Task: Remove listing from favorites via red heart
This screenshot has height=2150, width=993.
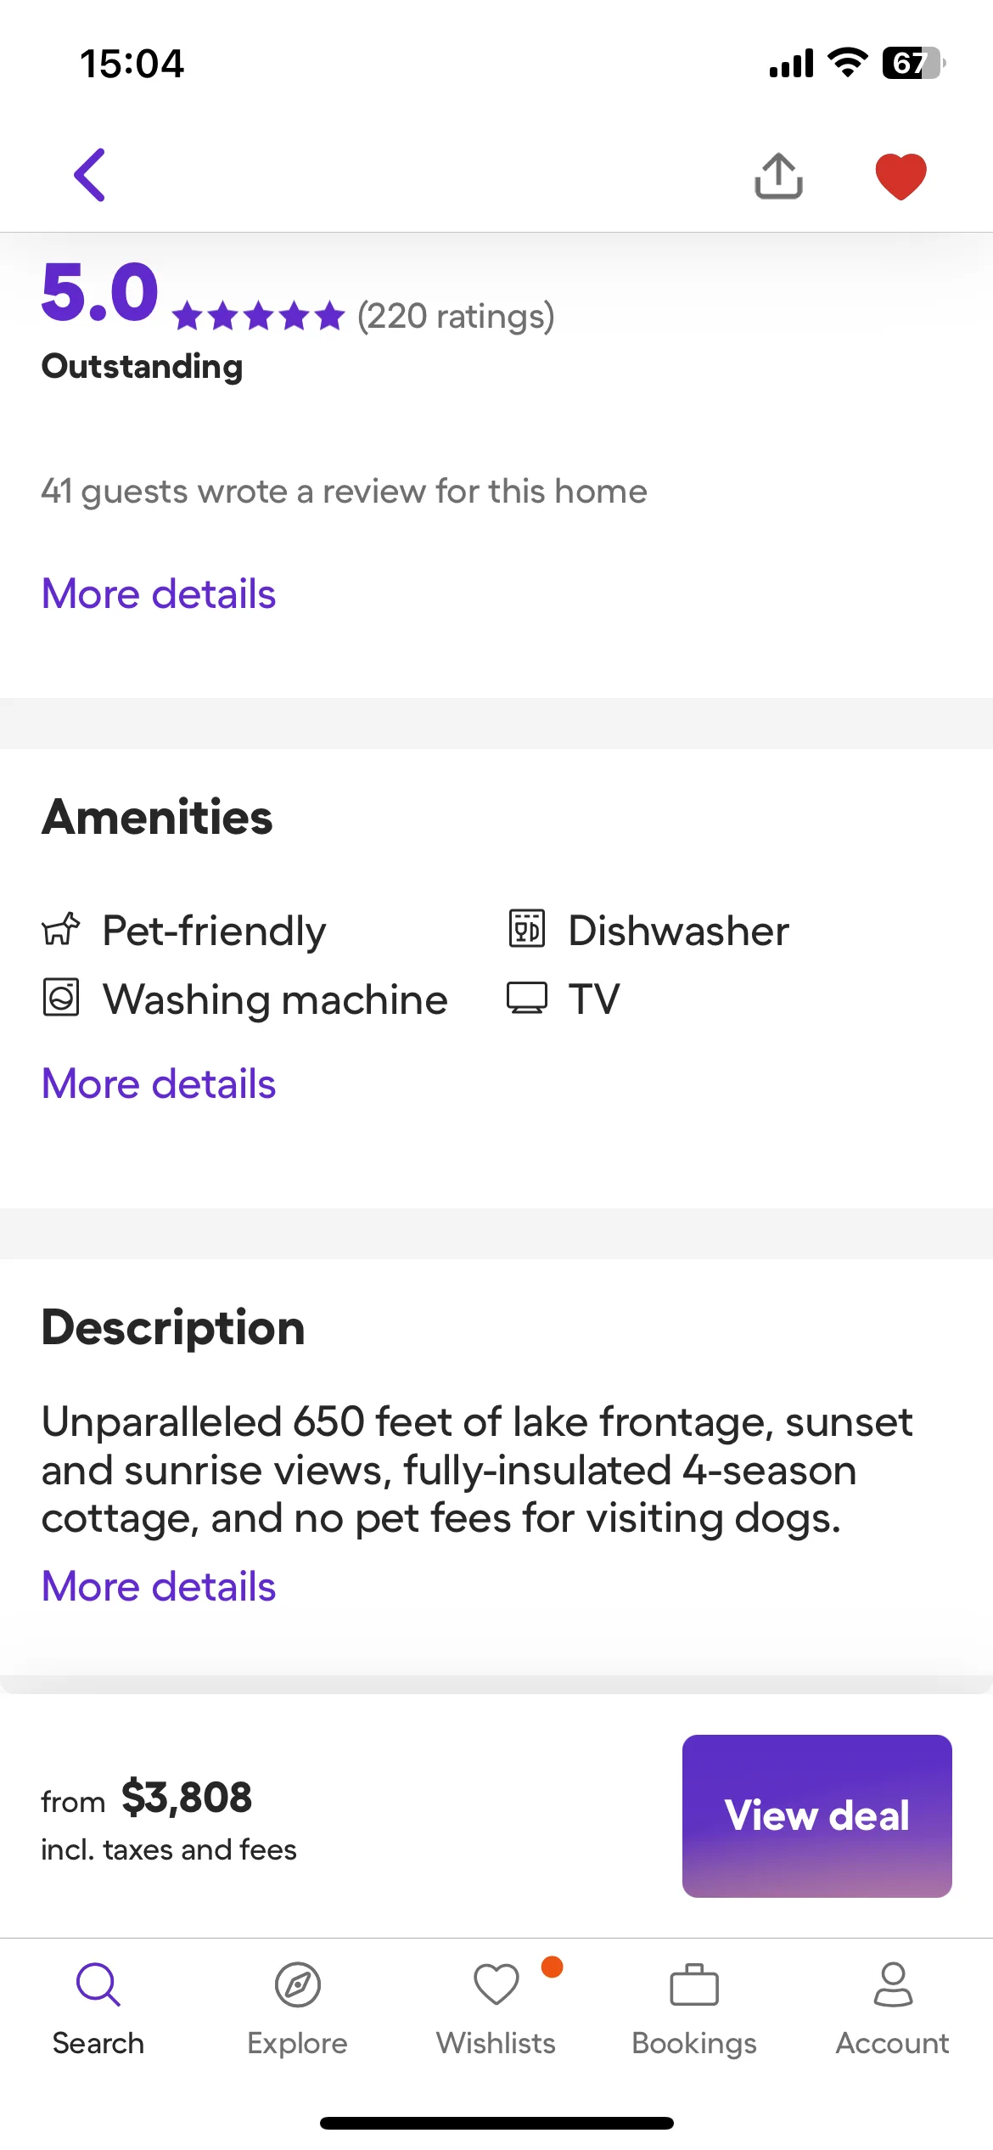Action: 900,176
